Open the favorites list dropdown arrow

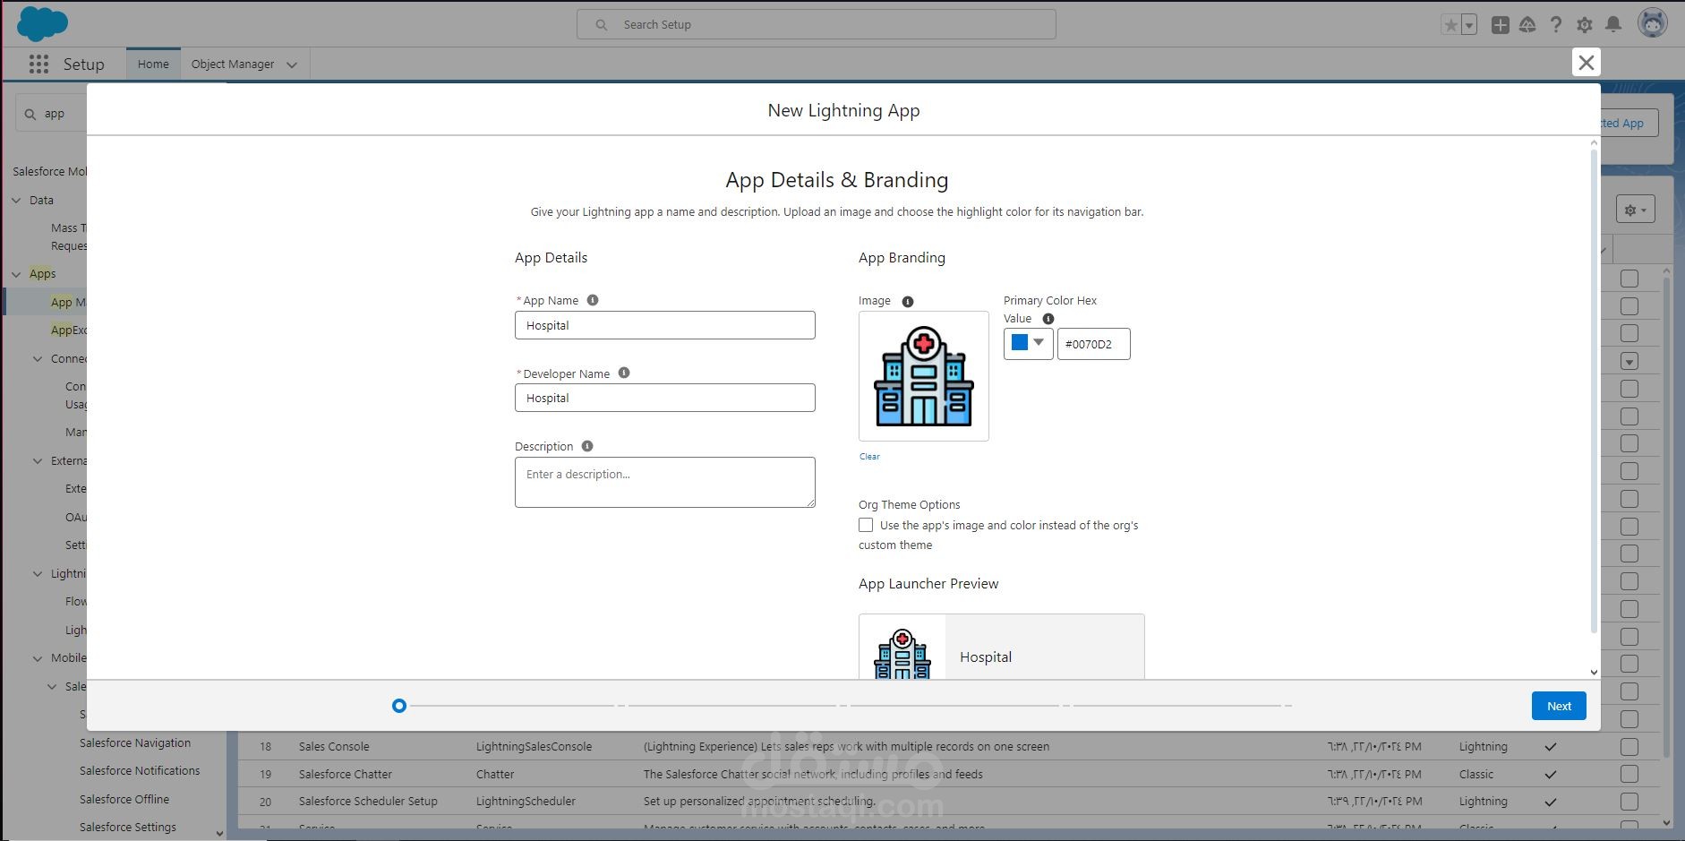[x=1469, y=25]
